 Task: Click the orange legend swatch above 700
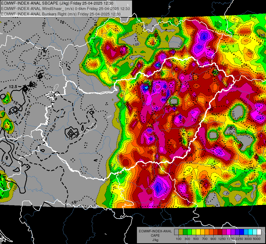[207, 232]
